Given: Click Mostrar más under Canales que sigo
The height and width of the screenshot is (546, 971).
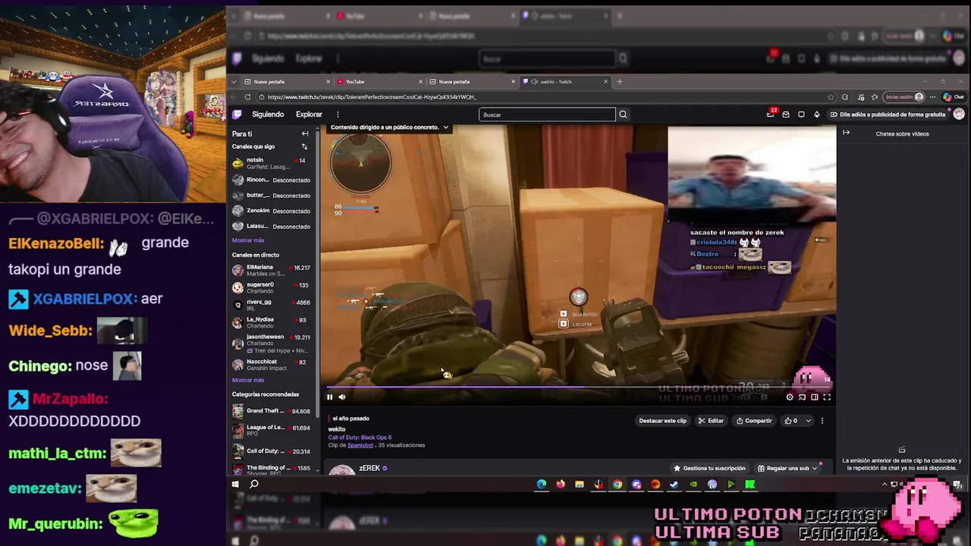Looking at the screenshot, I should 248,240.
